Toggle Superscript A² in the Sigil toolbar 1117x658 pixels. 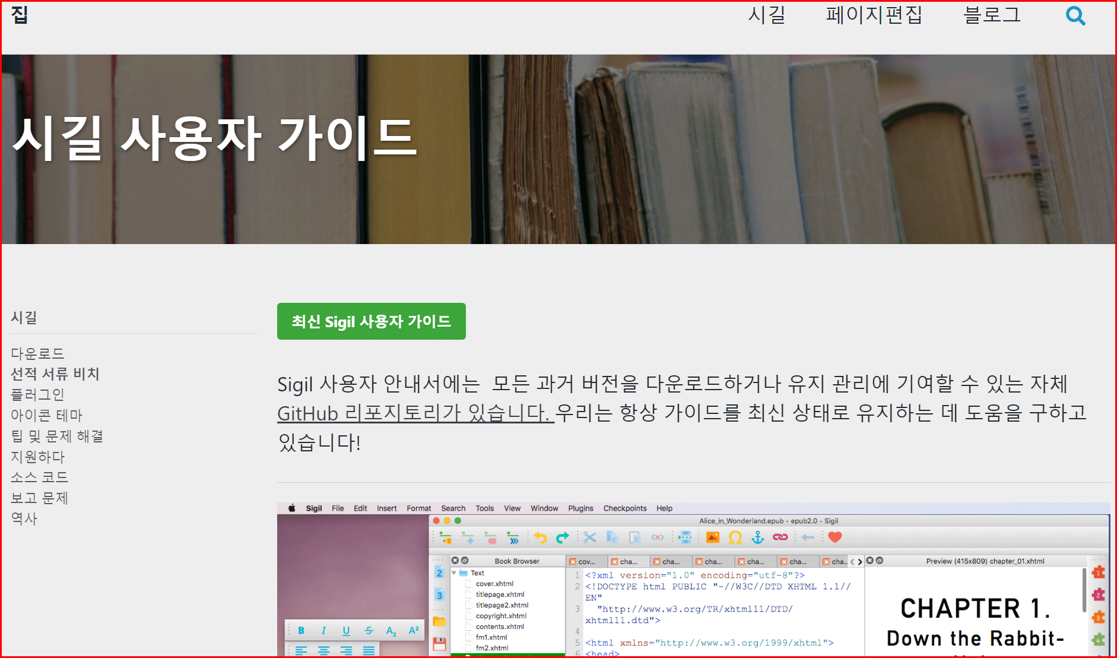414,631
